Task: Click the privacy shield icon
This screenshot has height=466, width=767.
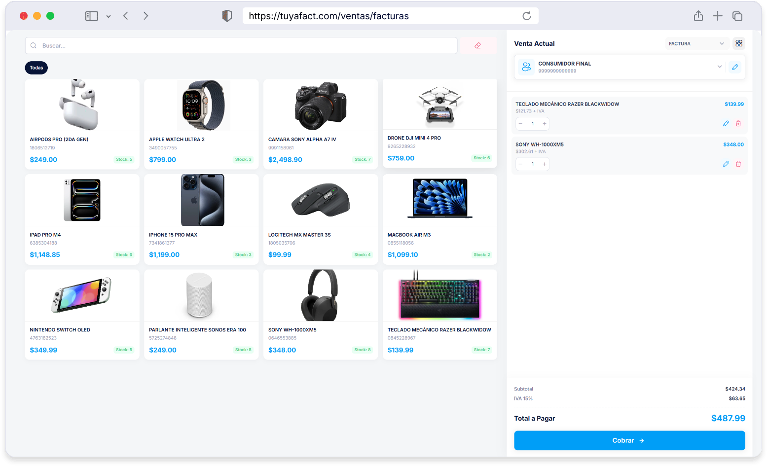Action: click(227, 16)
